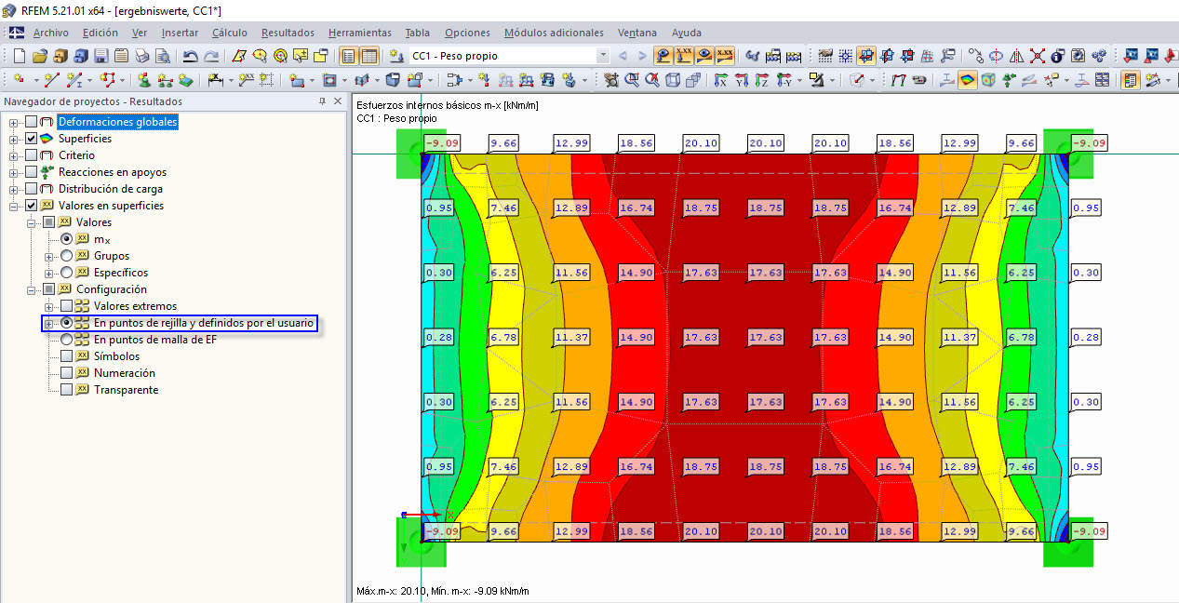Screen dimensions: 1179x603
Task: Toggle the project navigator panel icon
Action: (x=349, y=56)
